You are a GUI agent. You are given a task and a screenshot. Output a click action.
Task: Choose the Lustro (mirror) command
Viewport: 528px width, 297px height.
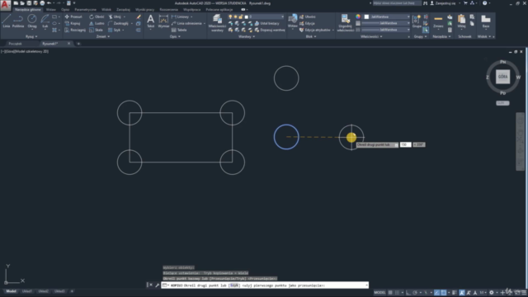[97, 24]
